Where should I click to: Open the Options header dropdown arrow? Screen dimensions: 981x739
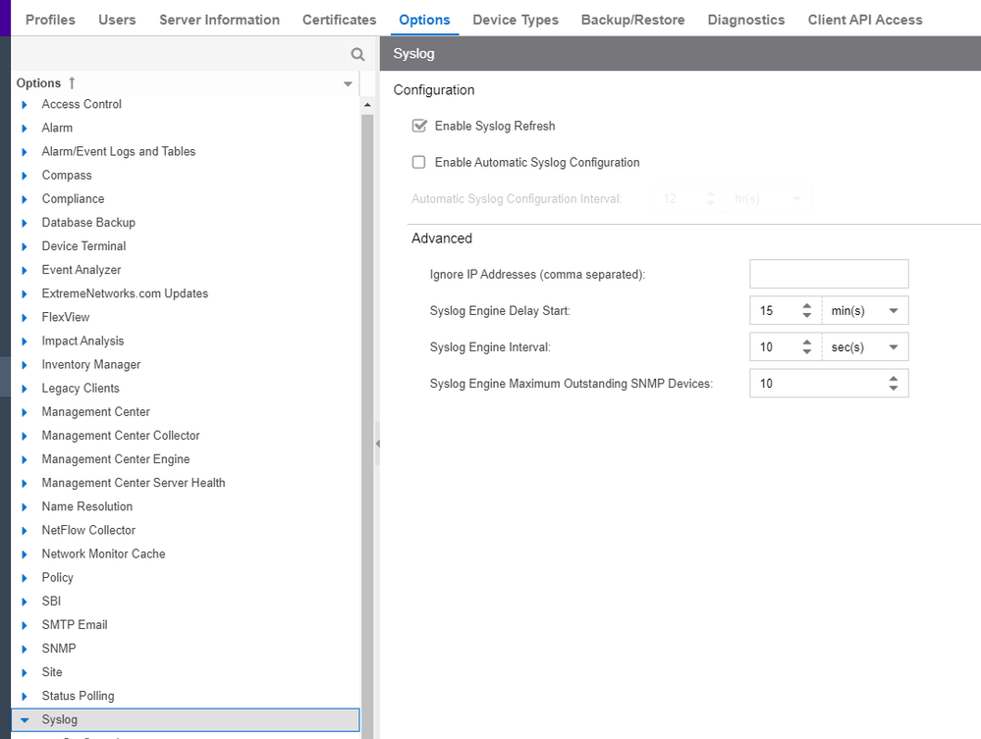pyautogui.click(x=348, y=84)
